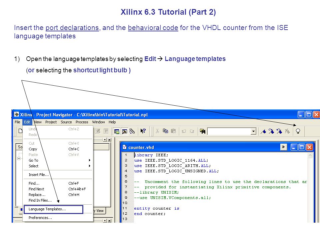
Task: Click the counter.vhd document icon
Action: (124, 147)
